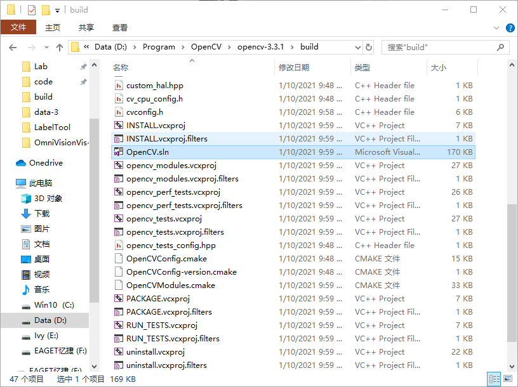The width and height of the screenshot is (518, 387).
Task: Sort by 类型 column header
Action: [362, 68]
